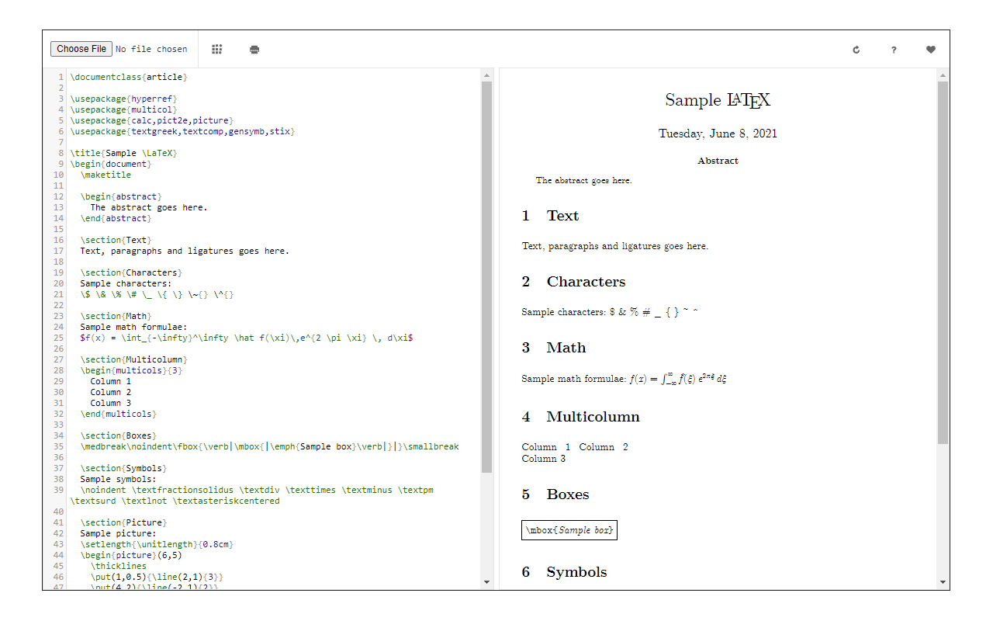The image size is (993, 621).
Task: Click the 'No file chosen' label
Action: coord(152,48)
